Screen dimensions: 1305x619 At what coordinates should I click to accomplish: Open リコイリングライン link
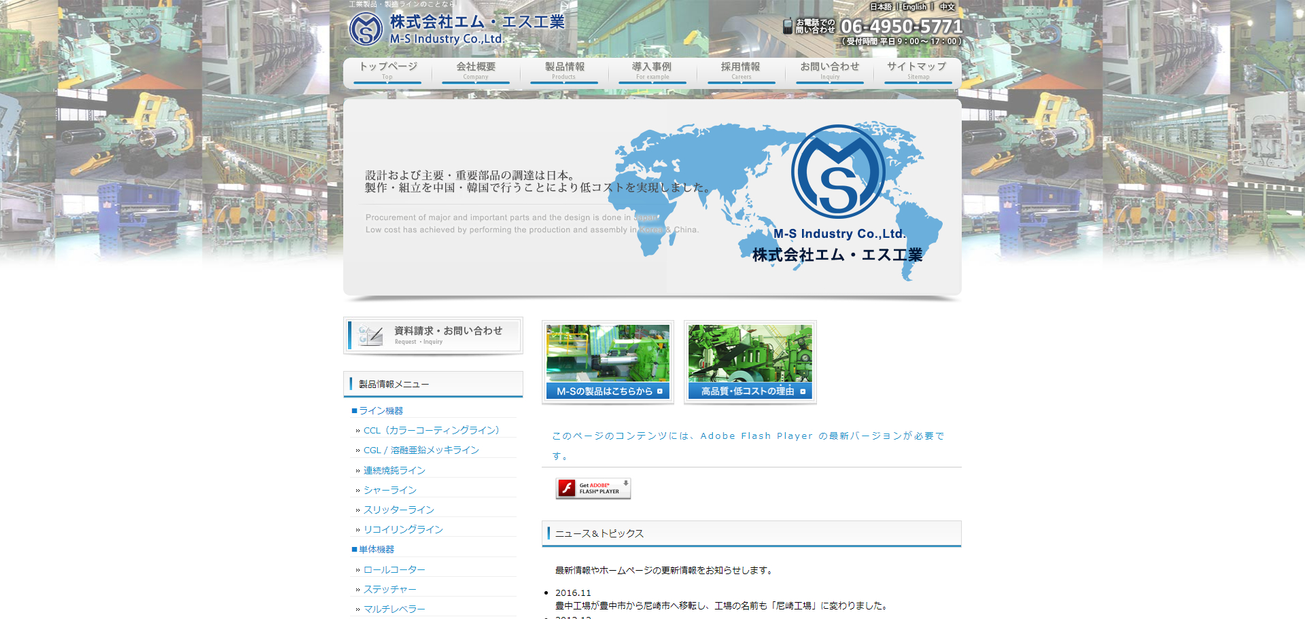[403, 529]
